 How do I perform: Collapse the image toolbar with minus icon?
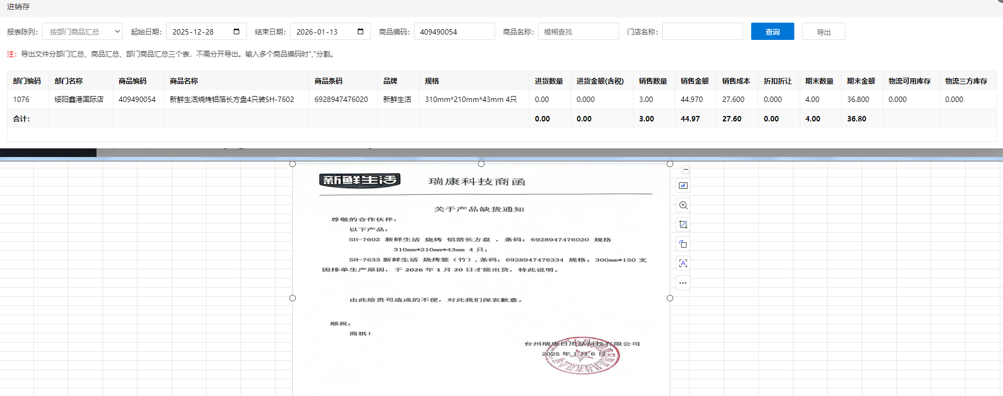[x=685, y=169]
